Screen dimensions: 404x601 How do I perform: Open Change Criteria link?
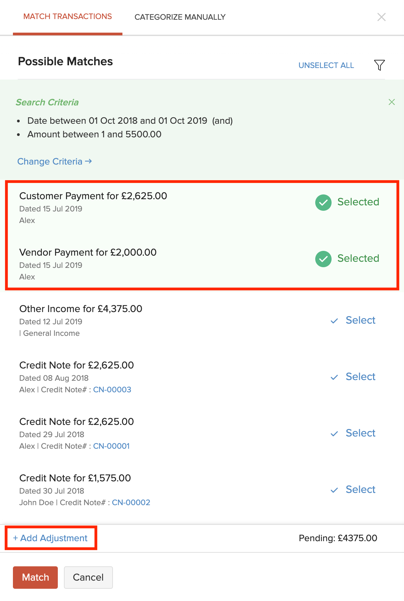coord(54,161)
